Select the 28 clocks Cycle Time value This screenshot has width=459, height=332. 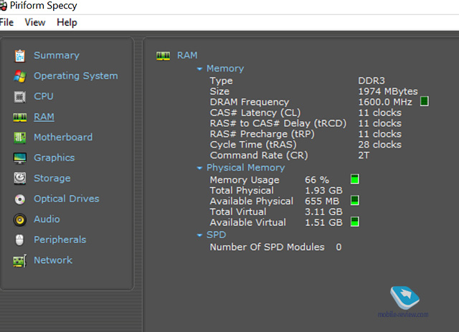click(379, 145)
